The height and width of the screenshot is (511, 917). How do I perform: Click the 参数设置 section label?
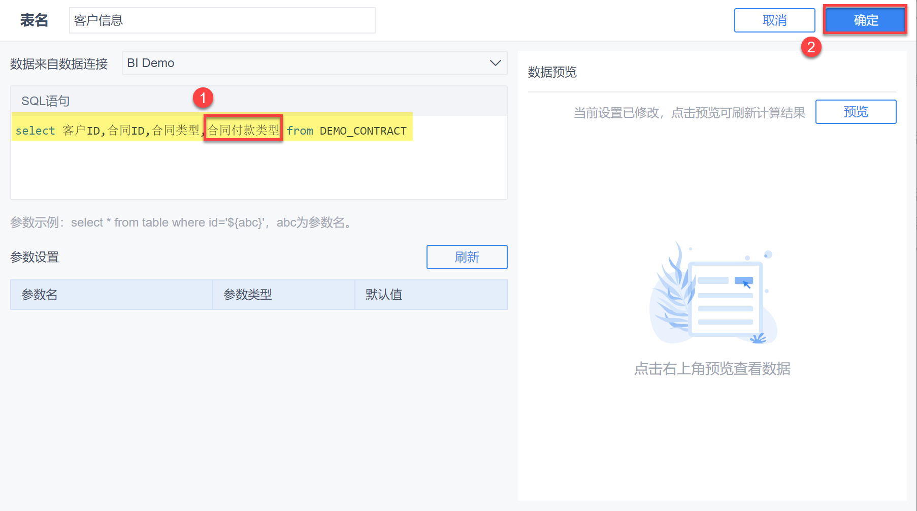35,257
